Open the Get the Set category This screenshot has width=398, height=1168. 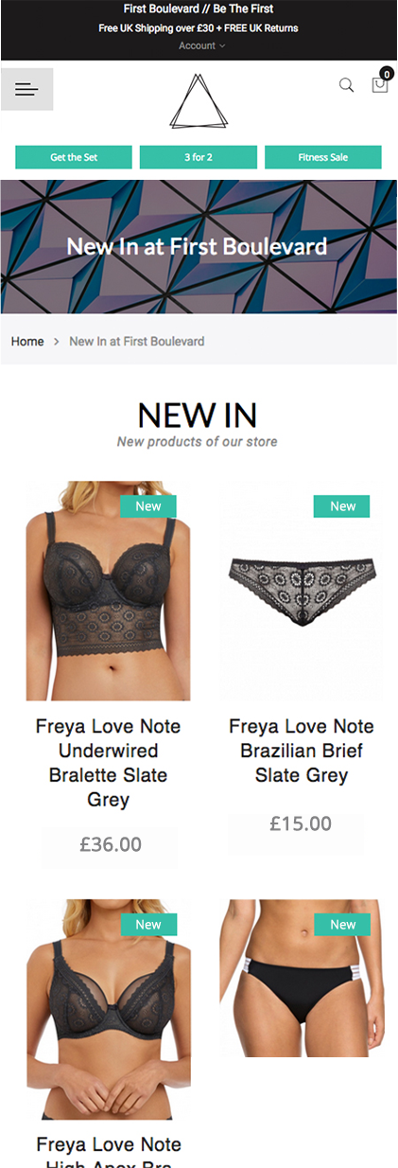pyautogui.click(x=74, y=157)
